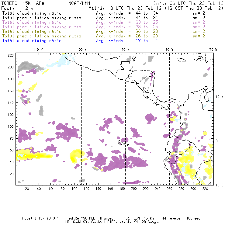
Task: Click the "70 W" longitude label
Action: pos(213,50)
